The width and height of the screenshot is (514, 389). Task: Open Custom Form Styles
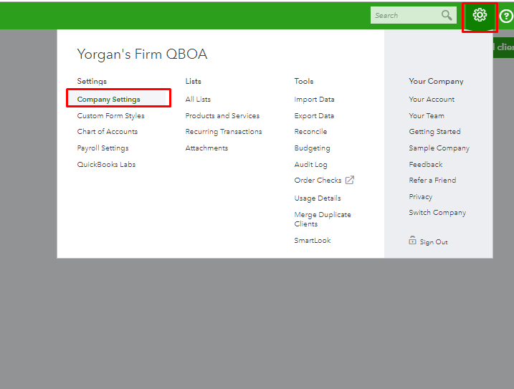[x=111, y=115]
